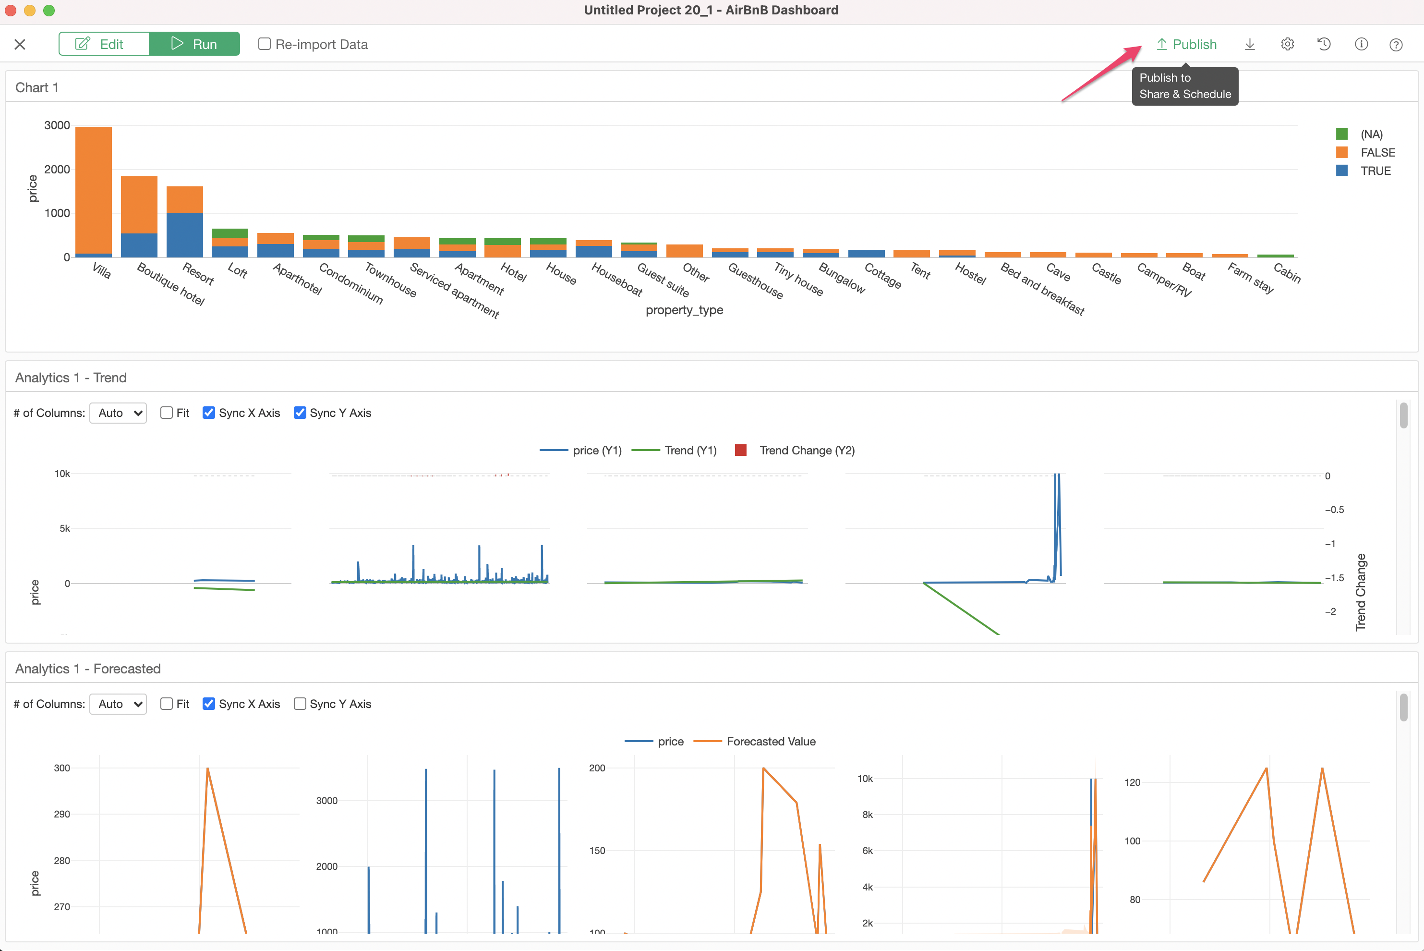
Task: Toggle the TRUE legend entry
Action: (1375, 171)
